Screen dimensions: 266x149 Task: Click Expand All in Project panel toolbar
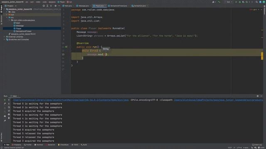[47, 6]
